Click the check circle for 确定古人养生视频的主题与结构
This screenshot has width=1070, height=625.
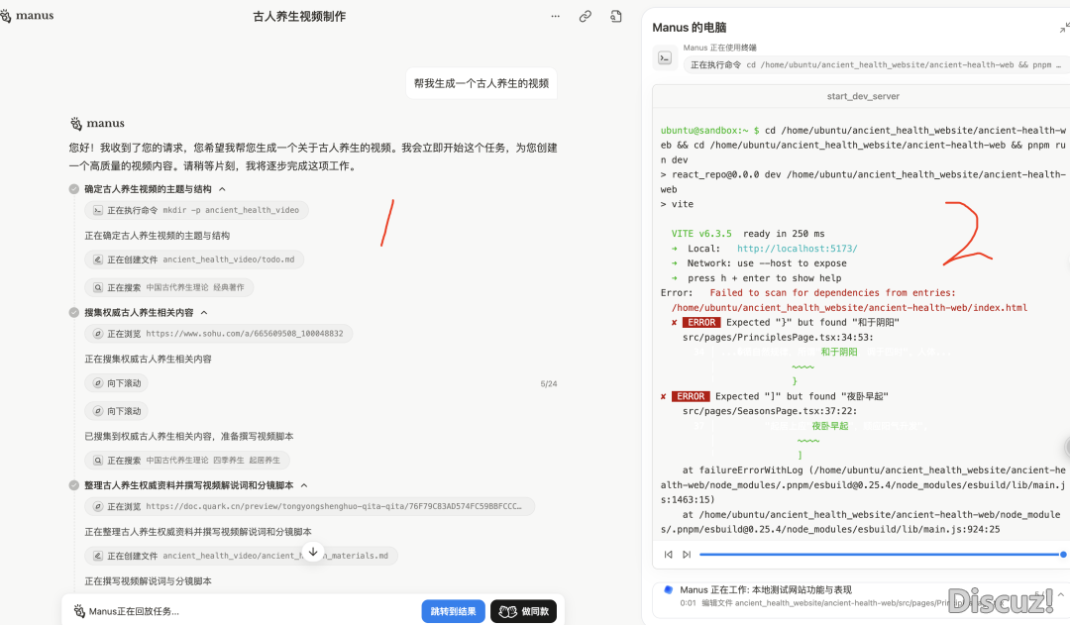tap(74, 189)
